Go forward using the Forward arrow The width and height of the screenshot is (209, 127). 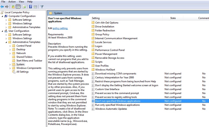[7, 7]
